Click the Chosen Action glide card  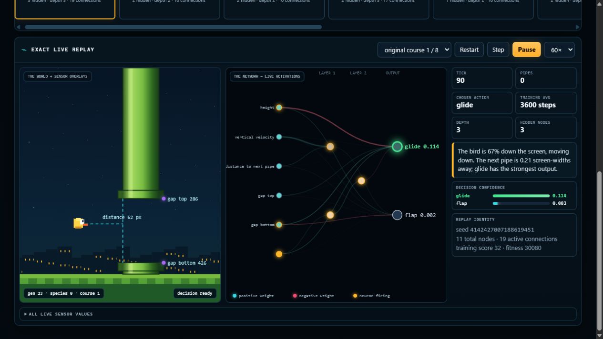pos(482,103)
